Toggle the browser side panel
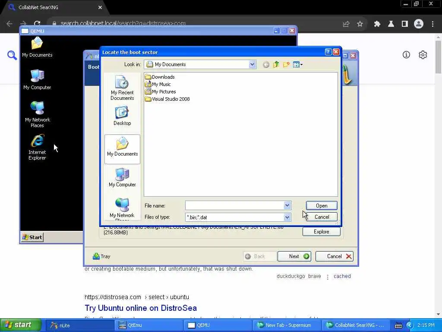442x332 pixels. tap(405, 24)
